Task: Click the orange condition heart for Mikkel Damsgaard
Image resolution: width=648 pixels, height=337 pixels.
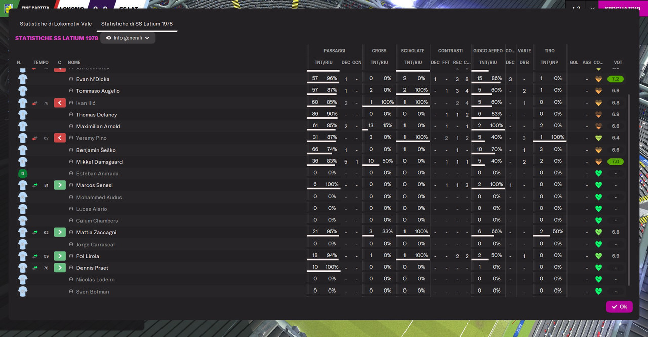Action: [x=598, y=162]
